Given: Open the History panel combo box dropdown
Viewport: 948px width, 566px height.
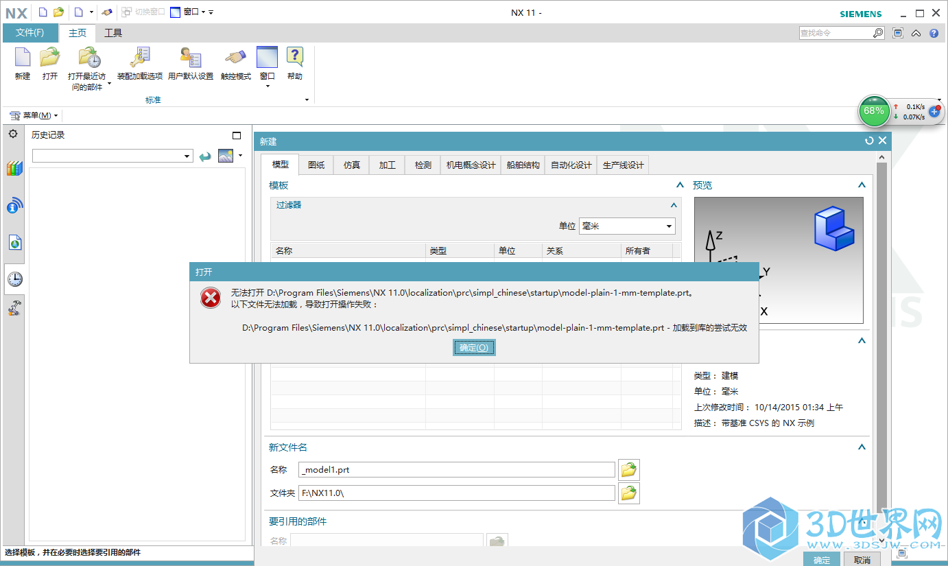Looking at the screenshot, I should 187,156.
